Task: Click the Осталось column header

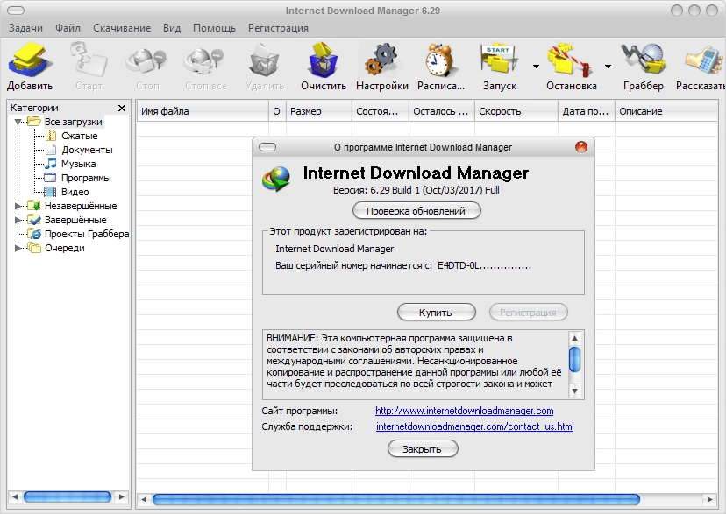Action: click(x=442, y=111)
